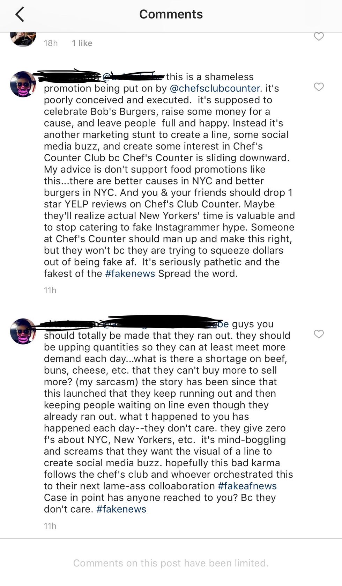The height and width of the screenshot is (586, 342).
Task: Tap the '11h' timestamp under the last comment
Action: [50, 526]
